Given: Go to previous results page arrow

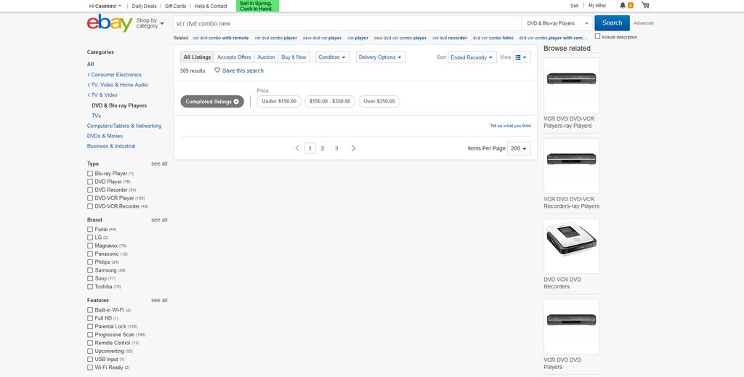Looking at the screenshot, I should (x=297, y=148).
